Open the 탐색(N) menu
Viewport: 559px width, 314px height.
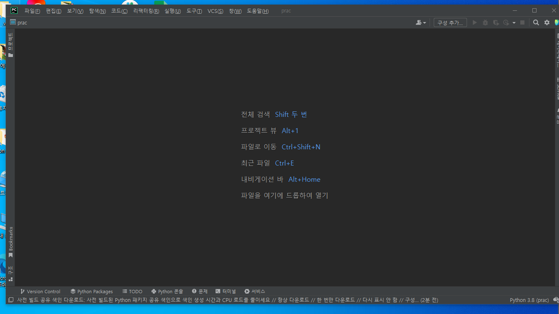[97, 11]
